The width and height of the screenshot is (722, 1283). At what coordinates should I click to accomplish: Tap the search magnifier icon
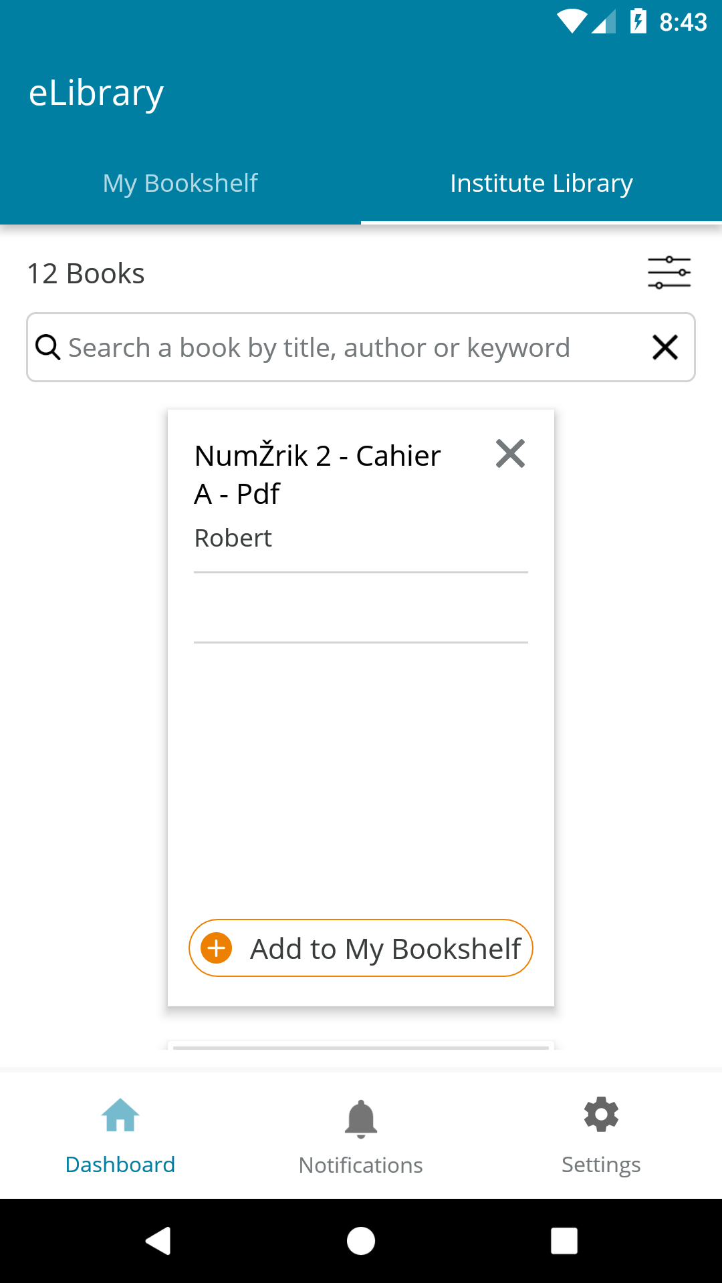click(x=48, y=347)
